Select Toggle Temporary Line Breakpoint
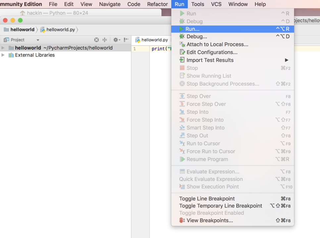Viewport: 320px width, 238px height. pos(233,206)
